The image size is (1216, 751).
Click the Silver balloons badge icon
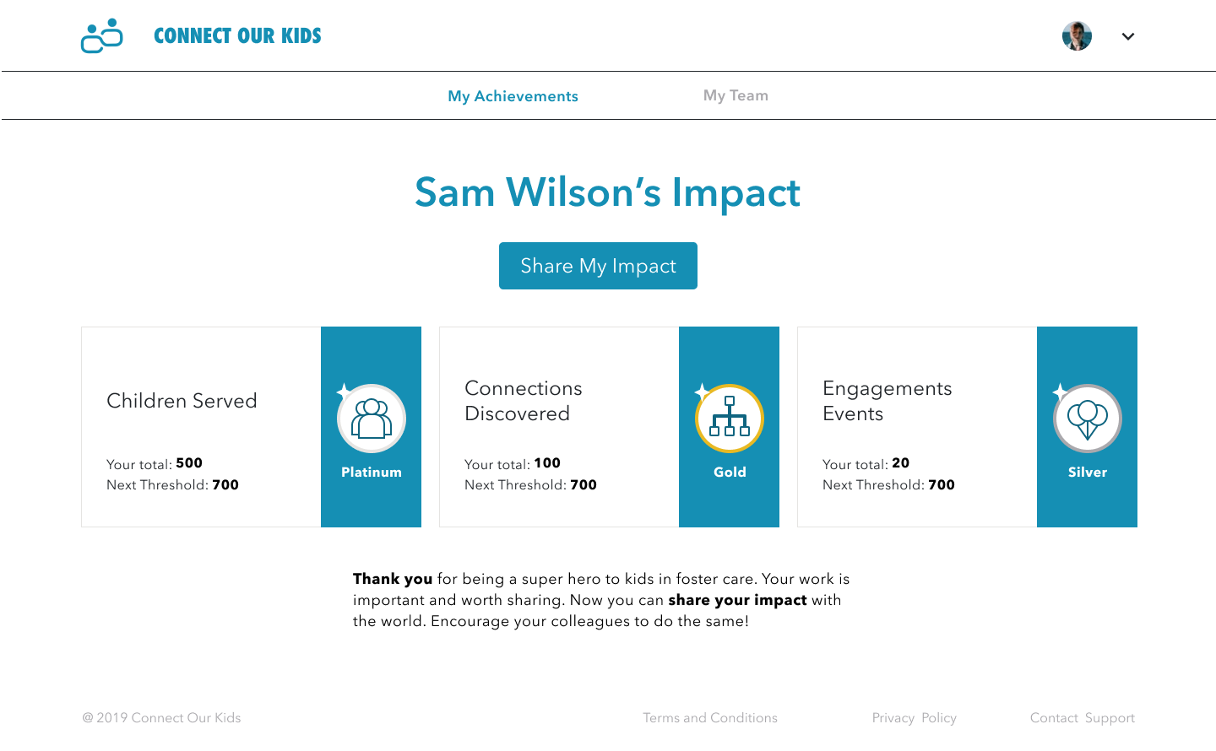1088,419
